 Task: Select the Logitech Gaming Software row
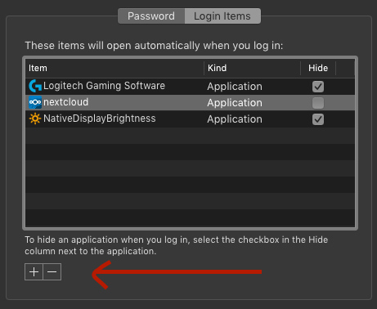190,87
